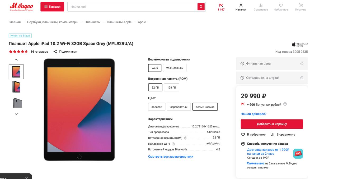This screenshot has width=338, height=179.
Task: Select the Wi-Fi+Cellular connectivity option
Action: pos(175,68)
